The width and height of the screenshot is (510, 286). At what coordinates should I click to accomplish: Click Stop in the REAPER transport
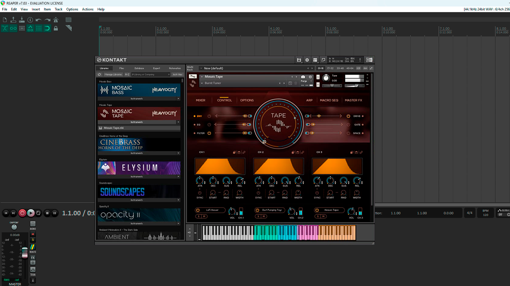(47, 213)
